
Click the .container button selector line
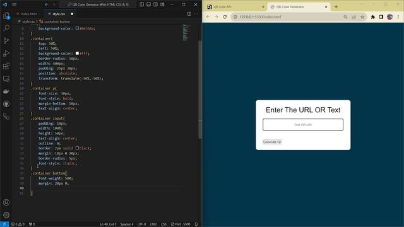49,173
